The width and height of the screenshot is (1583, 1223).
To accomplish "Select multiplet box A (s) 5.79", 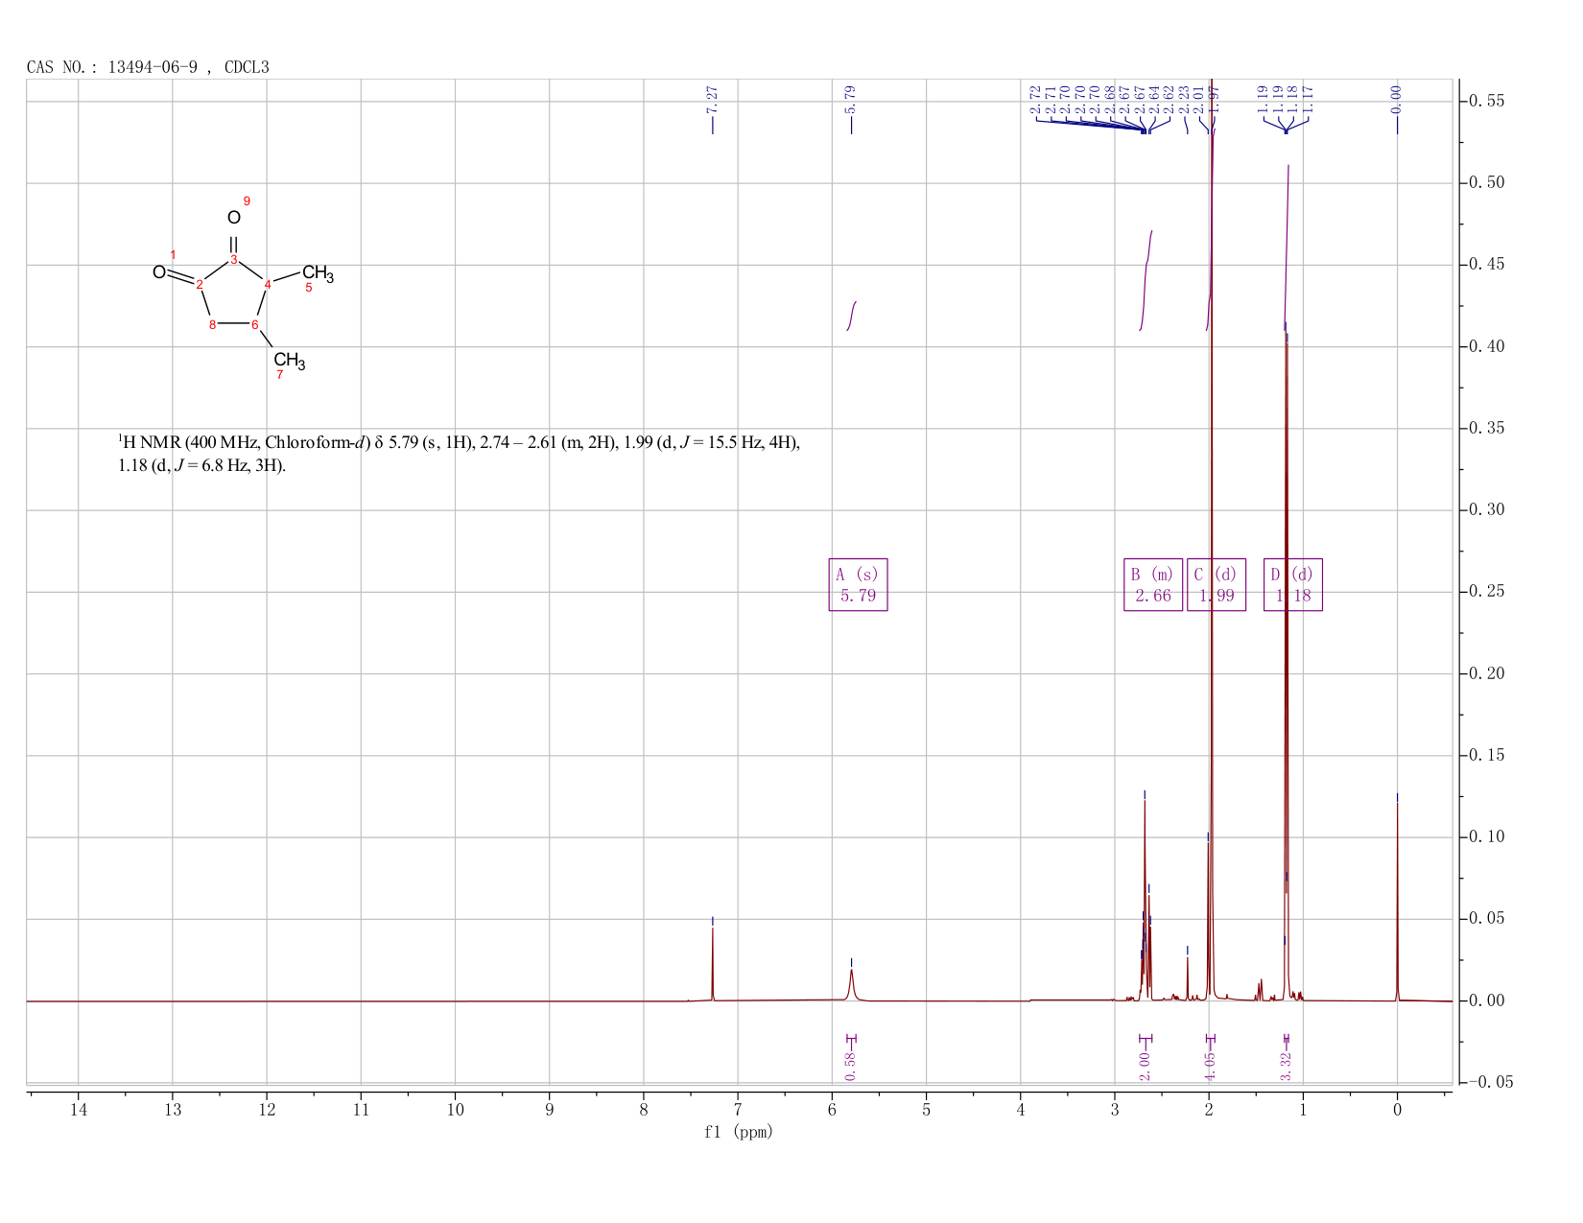I will point(858,585).
